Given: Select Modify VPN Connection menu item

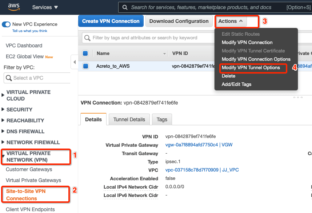Looking at the screenshot, I should pos(247,43).
